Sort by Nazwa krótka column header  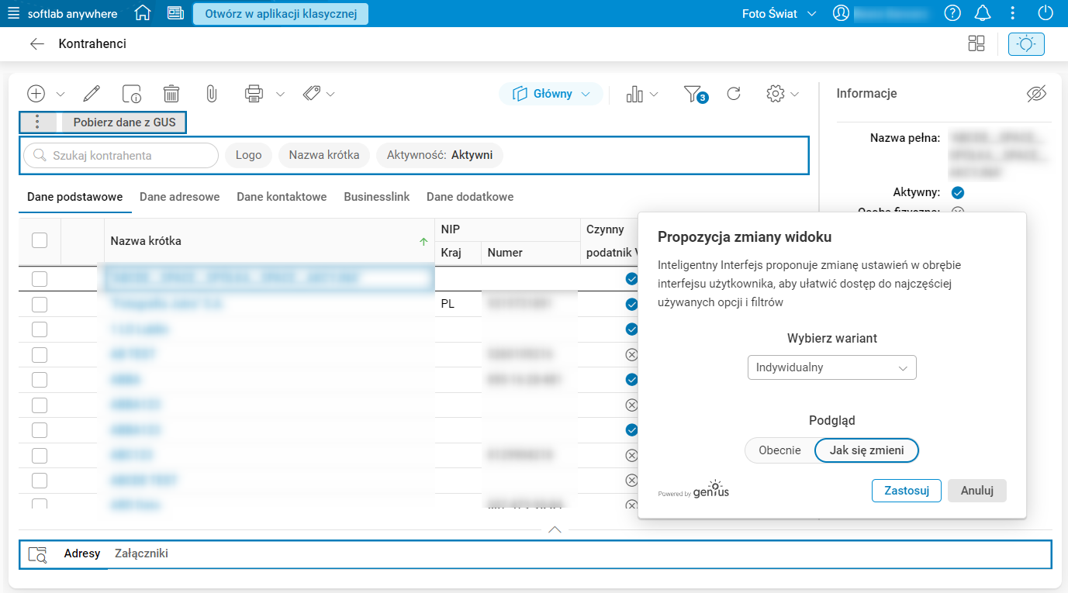pyautogui.click(x=269, y=241)
